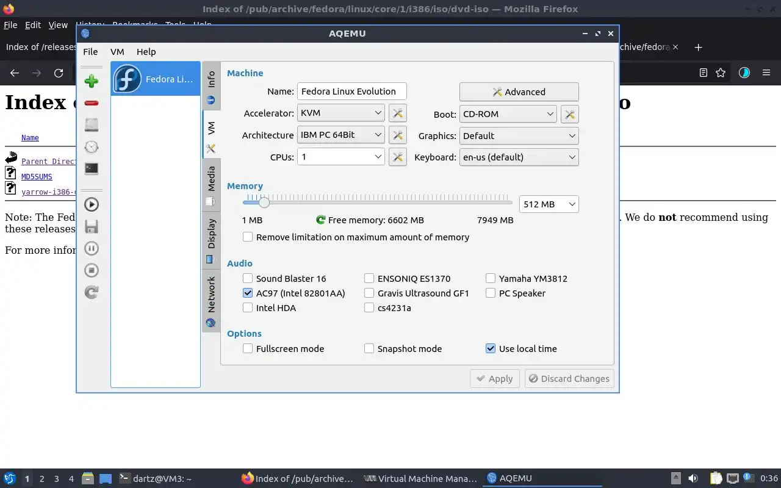Image resolution: width=781 pixels, height=488 pixels.
Task: Open the Graphics Default dropdown
Action: click(519, 135)
